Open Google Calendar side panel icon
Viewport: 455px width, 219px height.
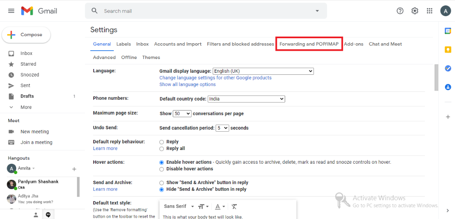point(448,31)
